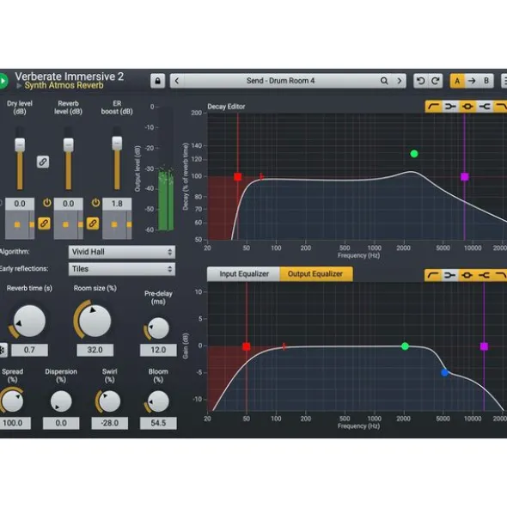Toggle Decay Editor fourth band icon
The image size is (507, 508).
485,107
